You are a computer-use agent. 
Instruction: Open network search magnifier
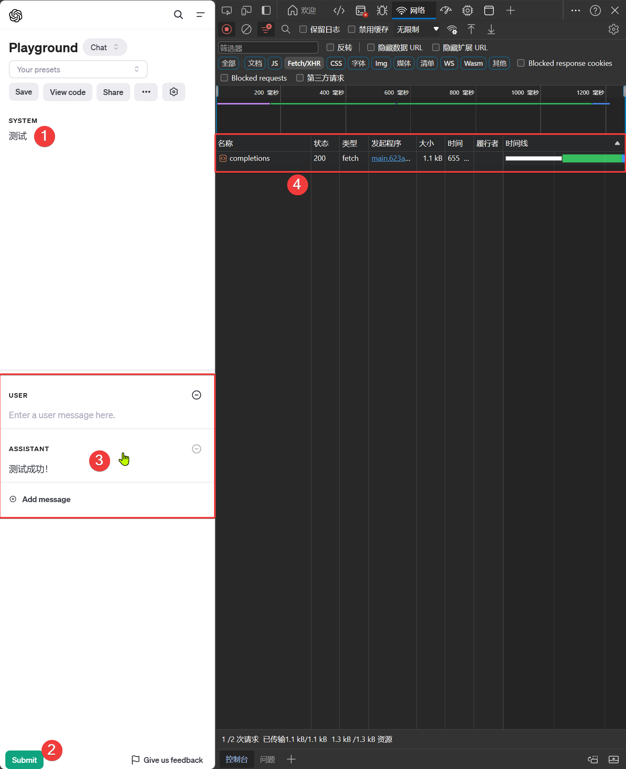click(286, 29)
